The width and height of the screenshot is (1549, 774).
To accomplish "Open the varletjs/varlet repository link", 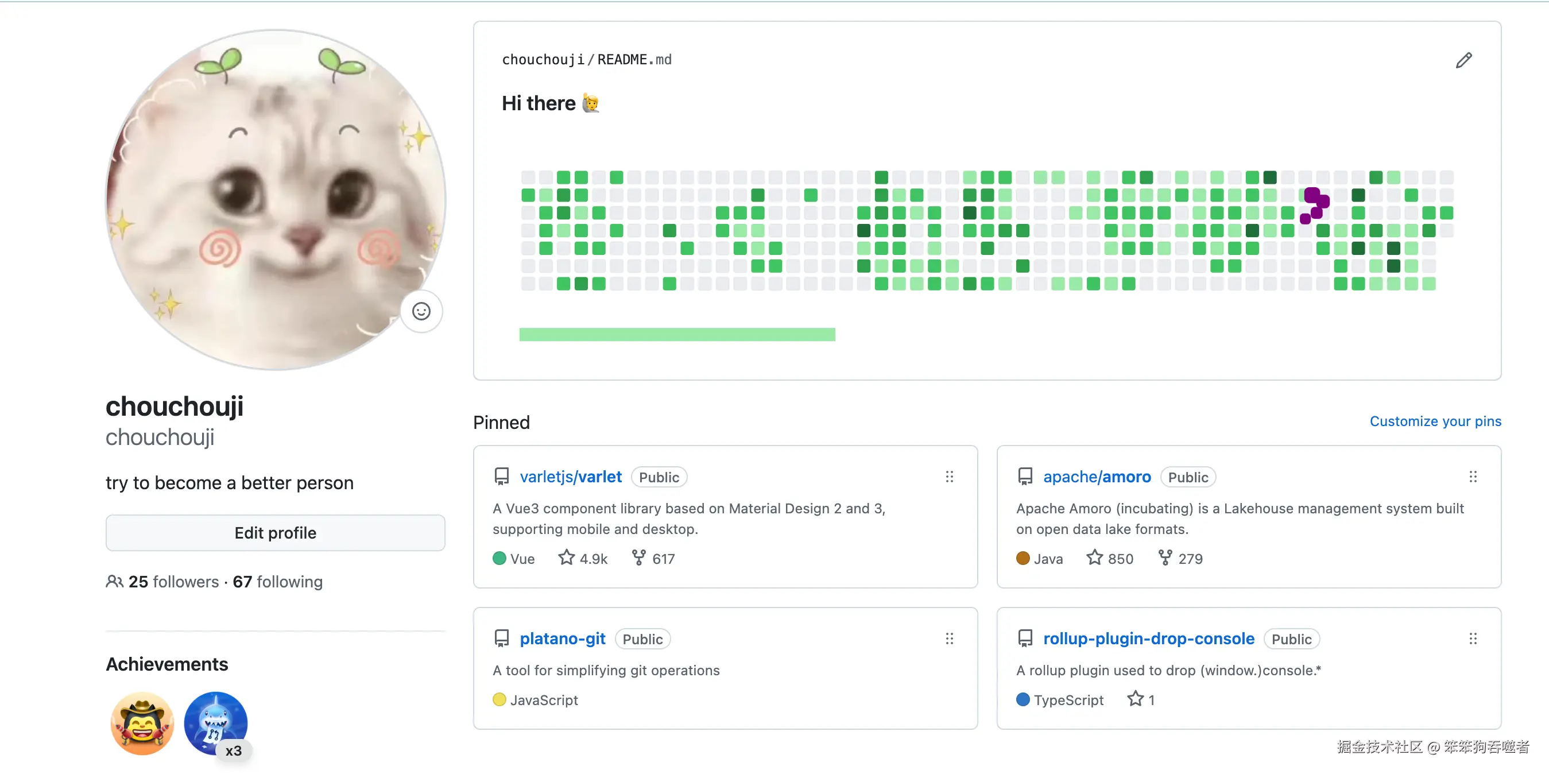I will (570, 477).
